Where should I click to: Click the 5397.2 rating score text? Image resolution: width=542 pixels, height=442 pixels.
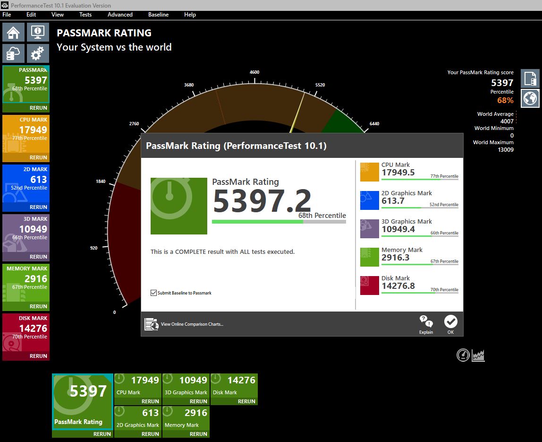tap(262, 201)
